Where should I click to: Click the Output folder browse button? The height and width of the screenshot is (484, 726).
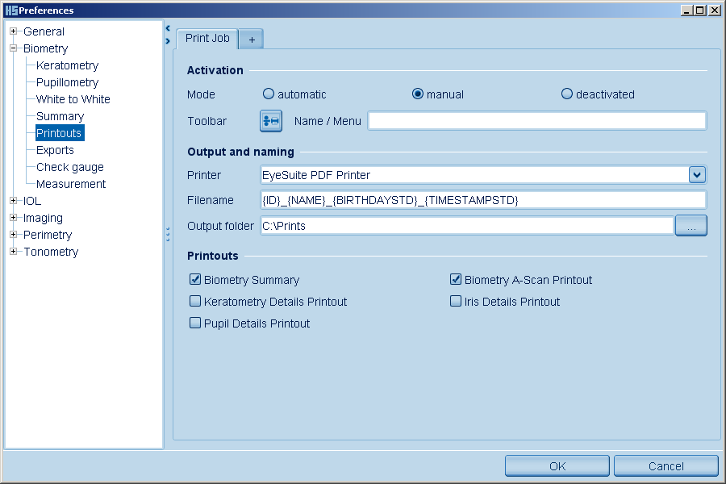(691, 226)
